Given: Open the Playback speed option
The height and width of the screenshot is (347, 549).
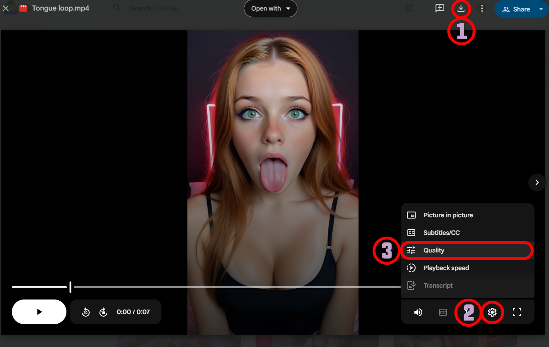Looking at the screenshot, I should [467, 268].
